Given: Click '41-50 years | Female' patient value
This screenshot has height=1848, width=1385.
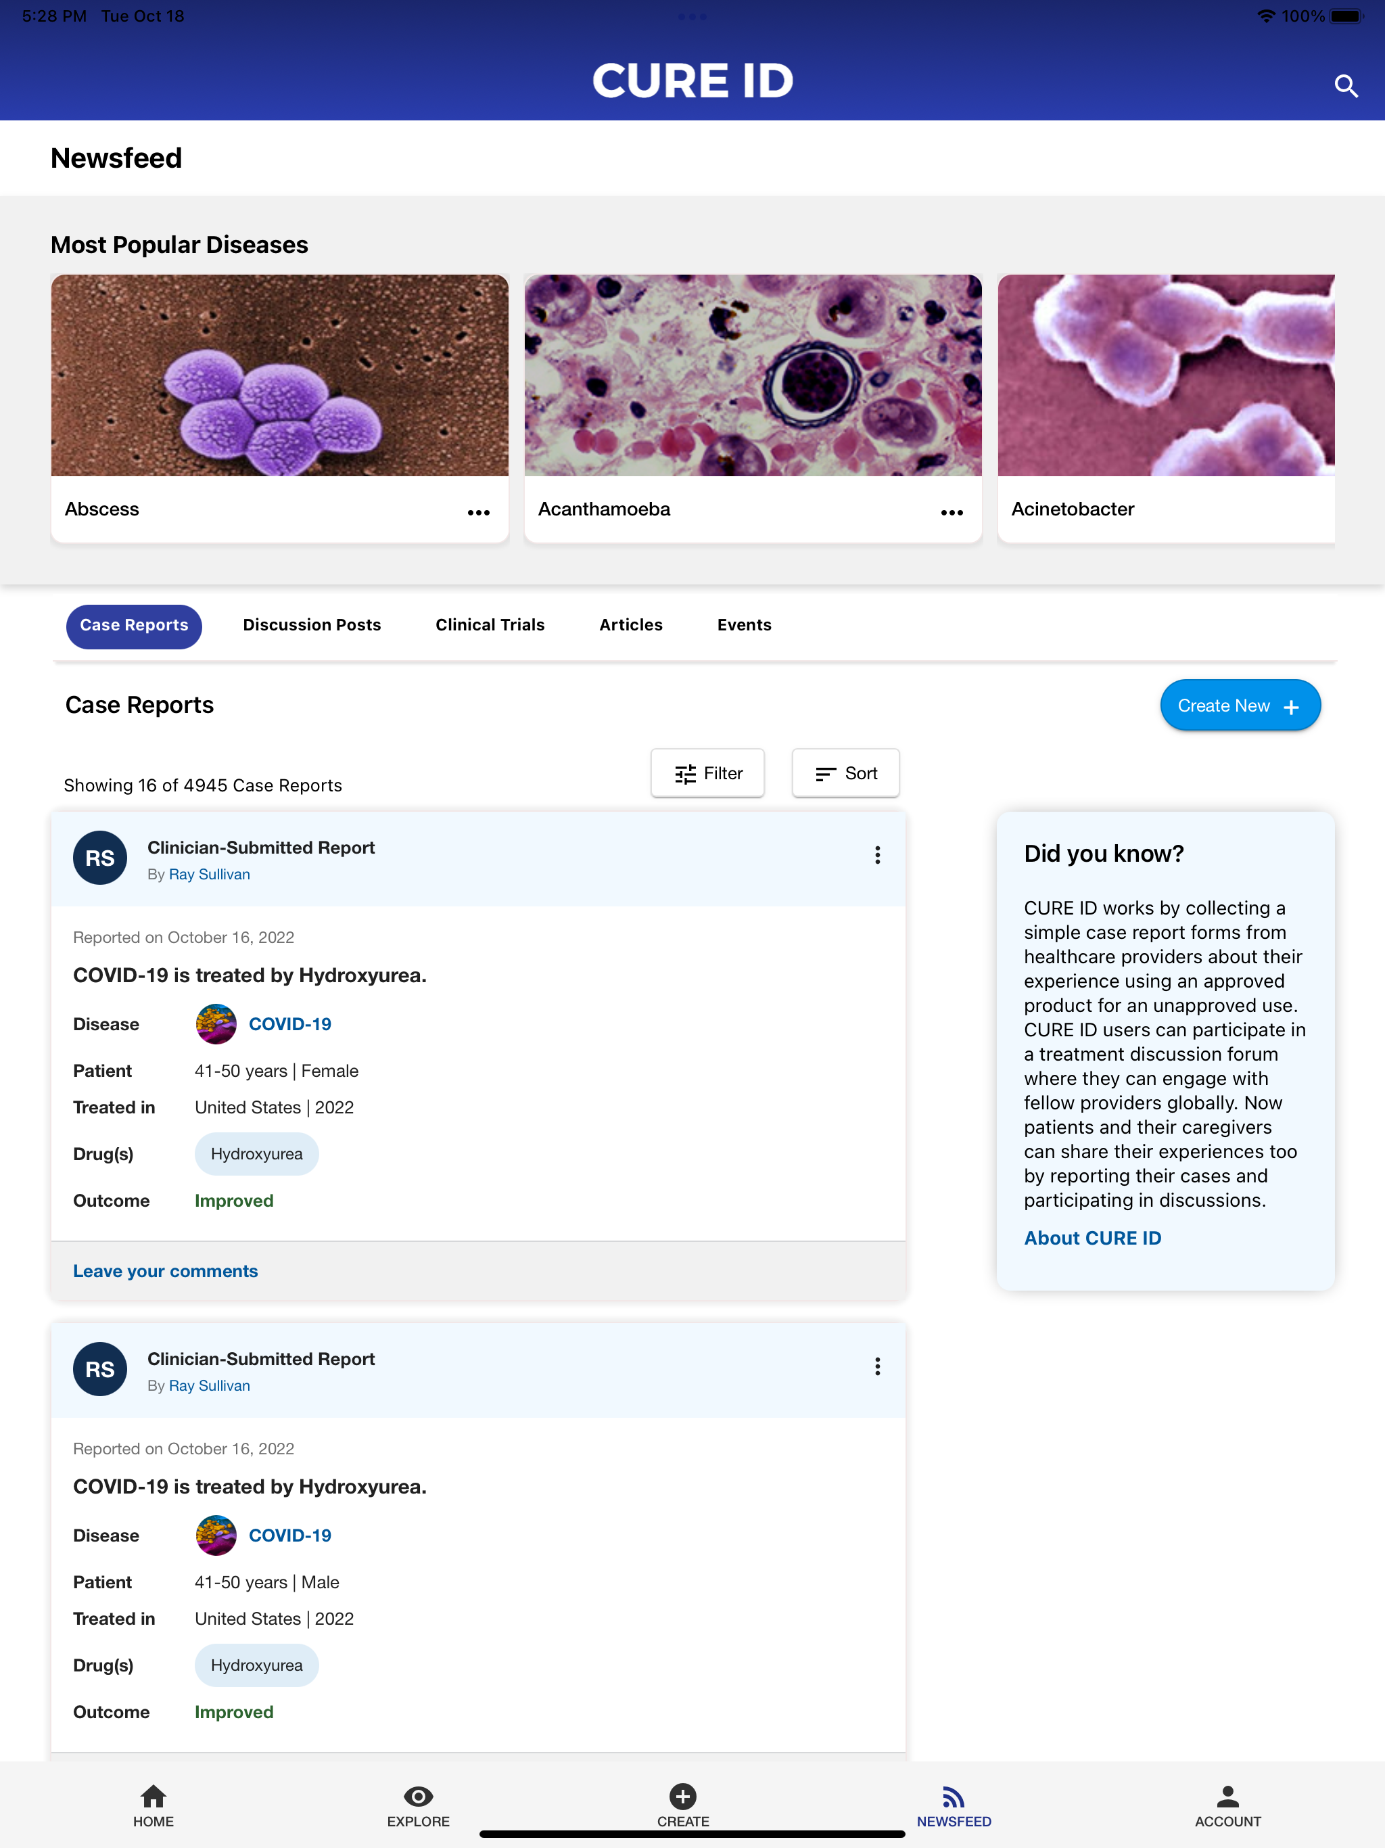Looking at the screenshot, I should [x=277, y=1070].
